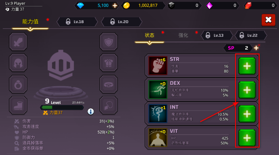Select the helmet equipment slot

coord(18,63)
